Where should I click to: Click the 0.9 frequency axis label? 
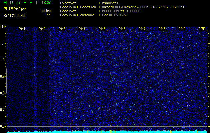[x=3, y=76]
